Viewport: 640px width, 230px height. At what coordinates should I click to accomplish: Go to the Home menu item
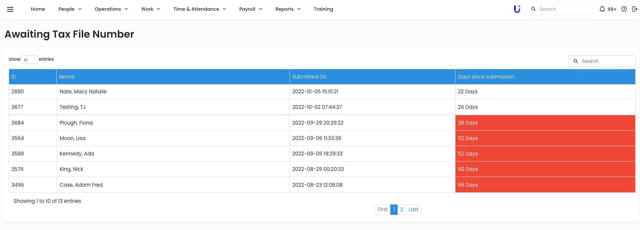click(38, 9)
